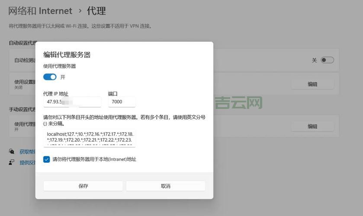Toggle the 自动检测设置 switch showing 关

click(x=328, y=60)
